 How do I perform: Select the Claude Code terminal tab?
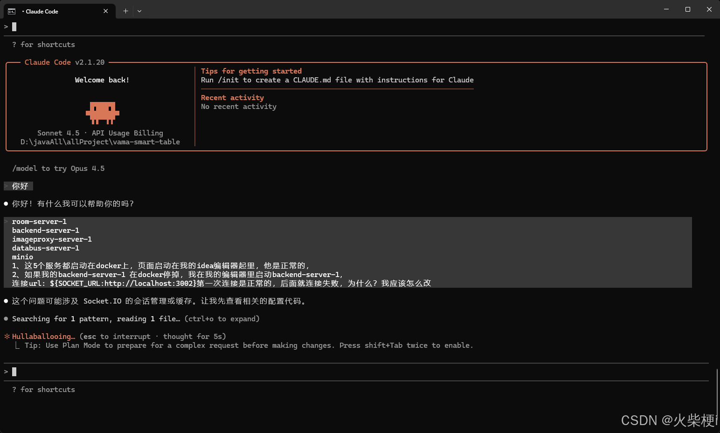(x=59, y=11)
